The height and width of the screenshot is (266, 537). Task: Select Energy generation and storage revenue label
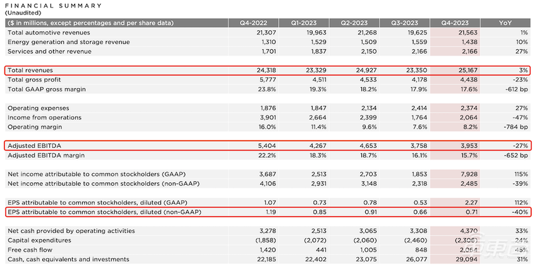68,42
